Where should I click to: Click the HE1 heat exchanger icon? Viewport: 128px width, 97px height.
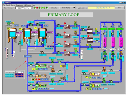(x=67, y=27)
